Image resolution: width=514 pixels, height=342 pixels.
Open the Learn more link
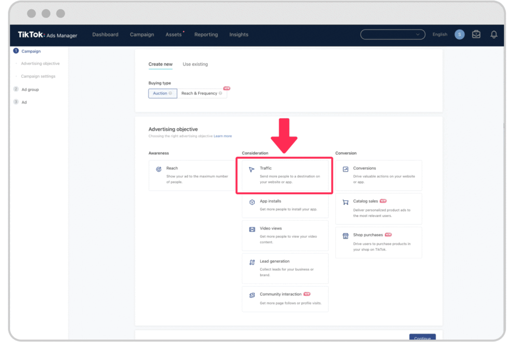pyautogui.click(x=223, y=136)
